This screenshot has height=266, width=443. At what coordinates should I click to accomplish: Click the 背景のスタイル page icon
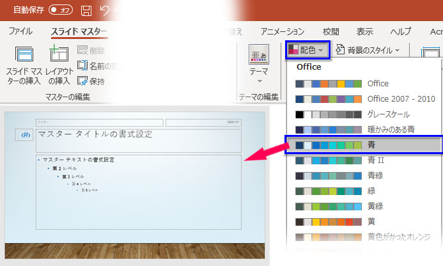[340, 50]
